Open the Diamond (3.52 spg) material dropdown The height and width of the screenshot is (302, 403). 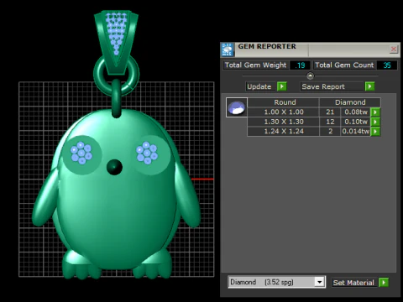pyautogui.click(x=319, y=282)
